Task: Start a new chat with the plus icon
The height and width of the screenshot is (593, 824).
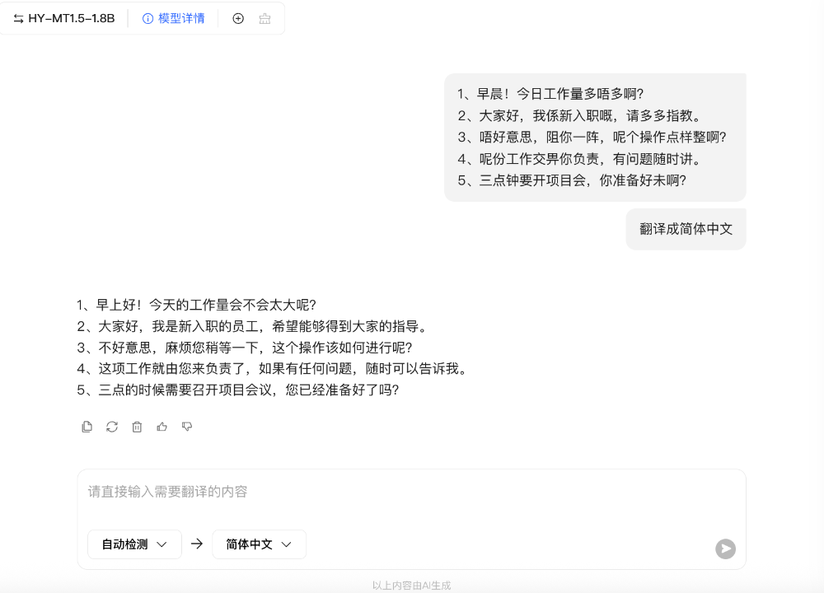Action: point(237,17)
